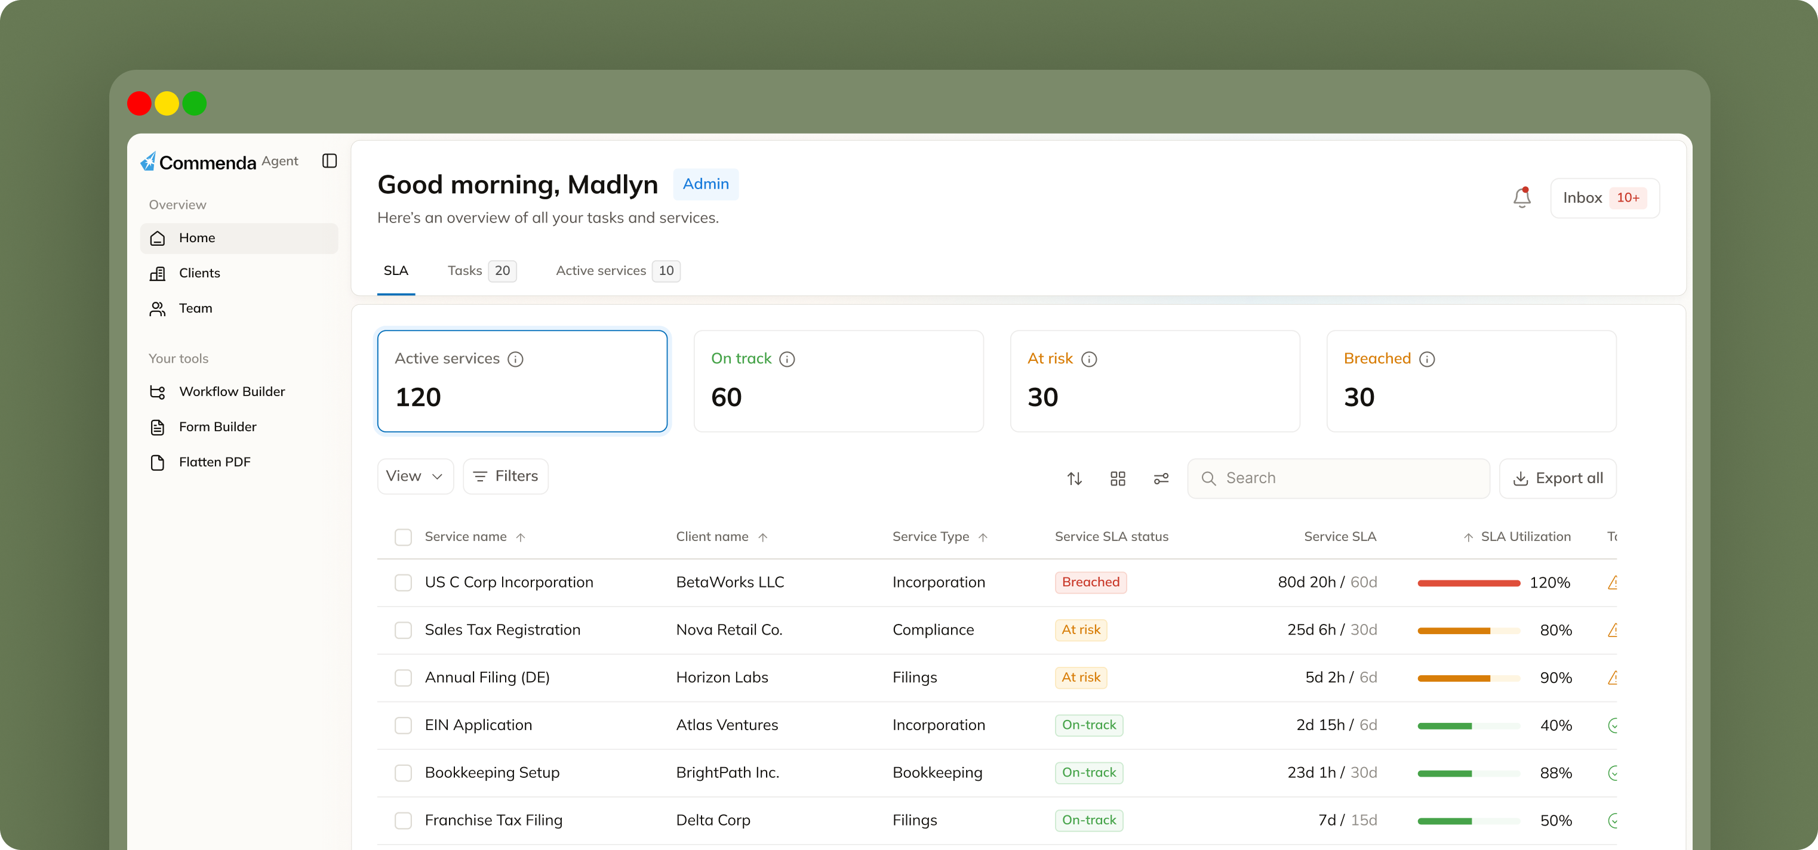Image resolution: width=1818 pixels, height=850 pixels.
Task: Sort by Client name arrow
Action: [x=763, y=537]
